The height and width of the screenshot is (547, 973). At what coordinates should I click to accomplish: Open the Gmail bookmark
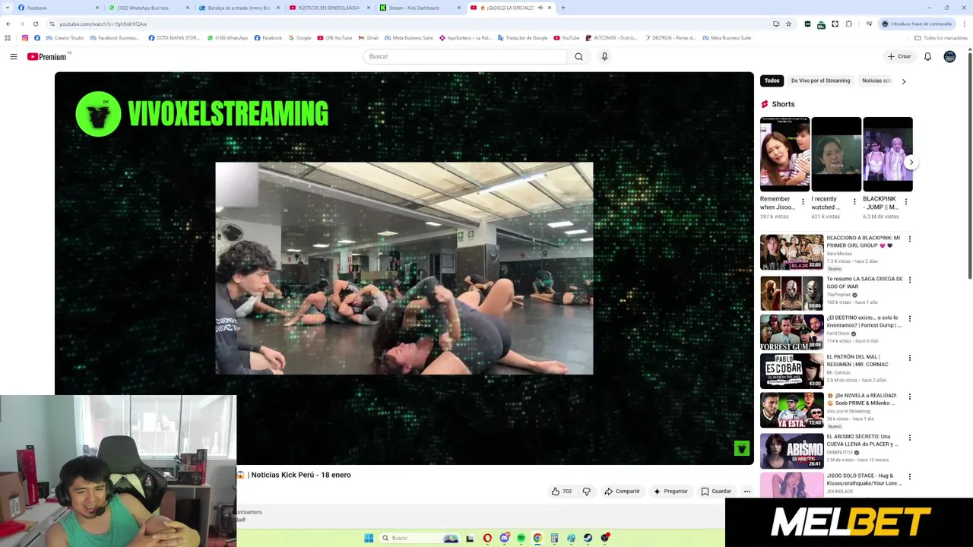pos(368,38)
